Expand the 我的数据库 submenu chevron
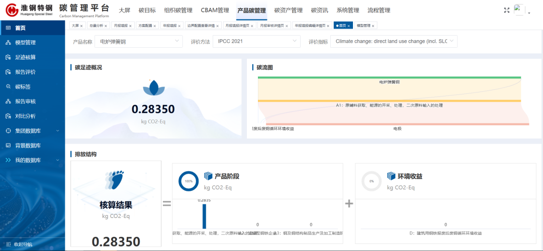This screenshot has width=543, height=251. click(x=57, y=161)
